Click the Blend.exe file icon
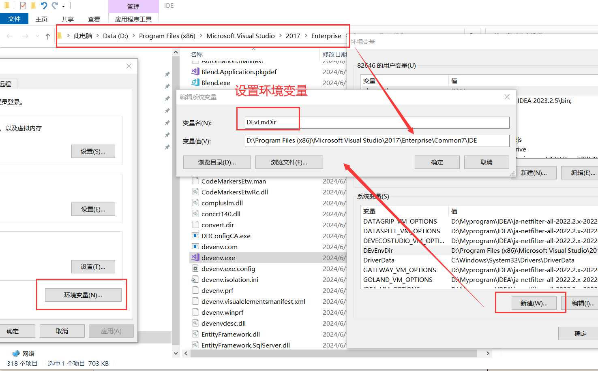This screenshot has height=371, width=598. pos(195,83)
